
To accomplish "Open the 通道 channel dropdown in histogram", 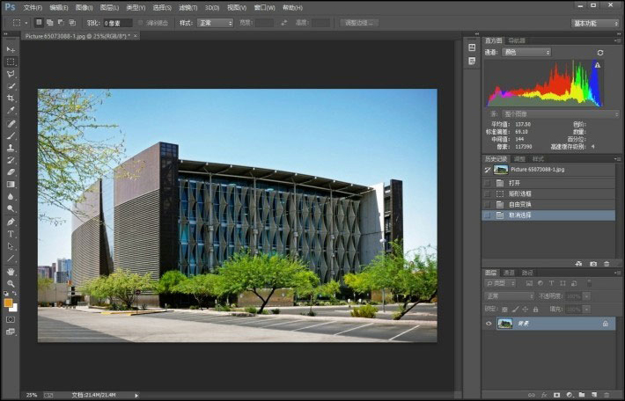I will click(x=526, y=52).
